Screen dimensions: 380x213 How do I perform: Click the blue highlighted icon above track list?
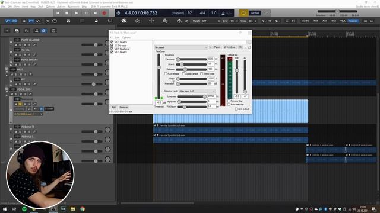point(43,31)
